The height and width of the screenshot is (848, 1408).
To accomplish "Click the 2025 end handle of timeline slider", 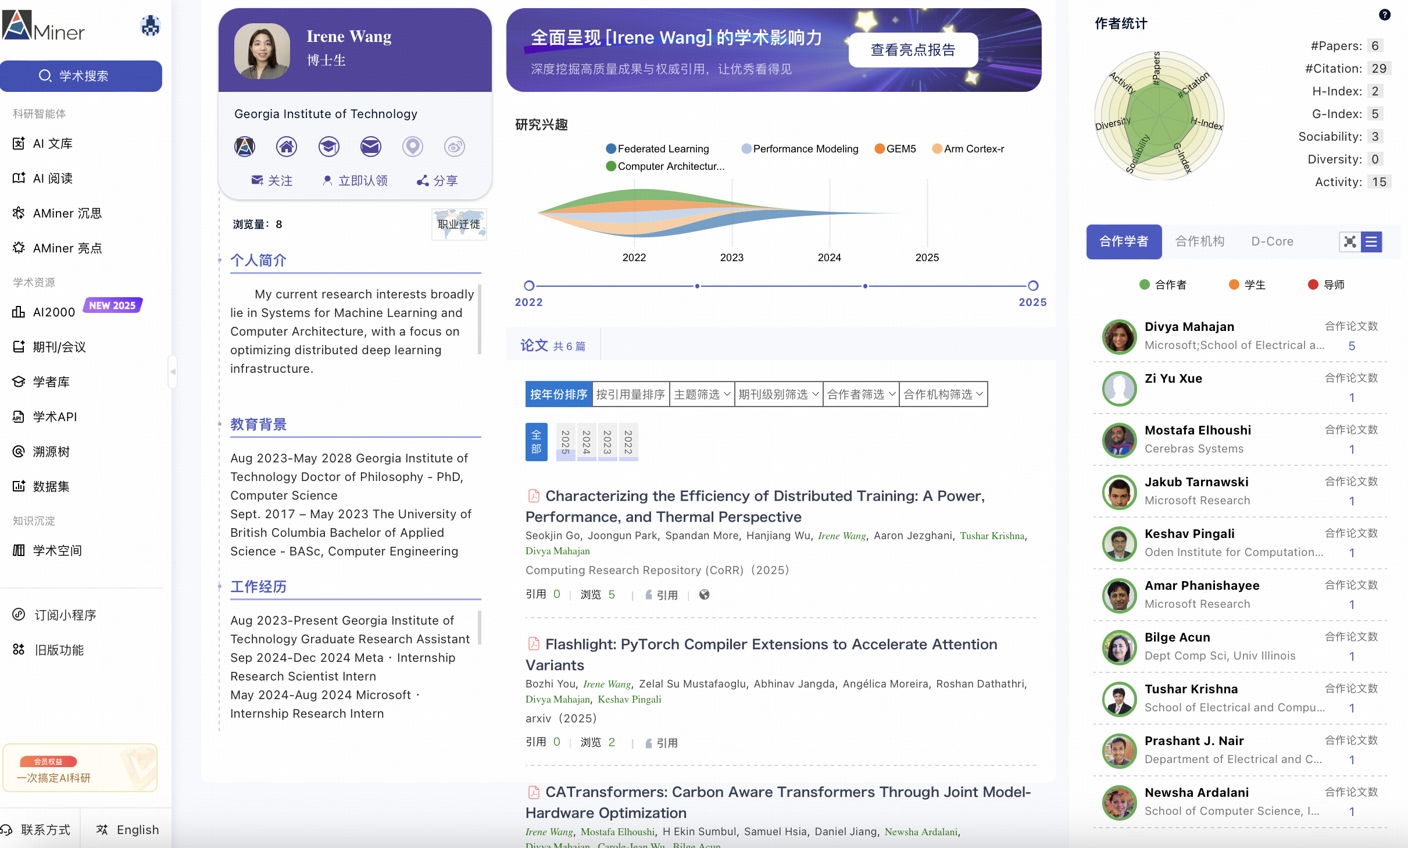I will point(1032,286).
